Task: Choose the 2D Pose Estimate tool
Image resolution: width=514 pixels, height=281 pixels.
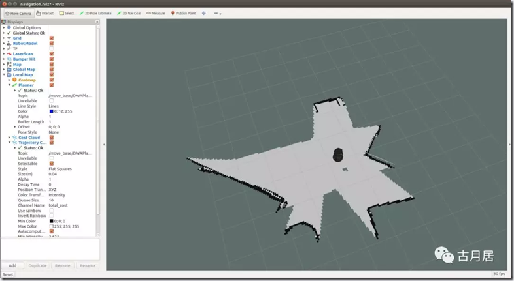Action: [x=95, y=14]
